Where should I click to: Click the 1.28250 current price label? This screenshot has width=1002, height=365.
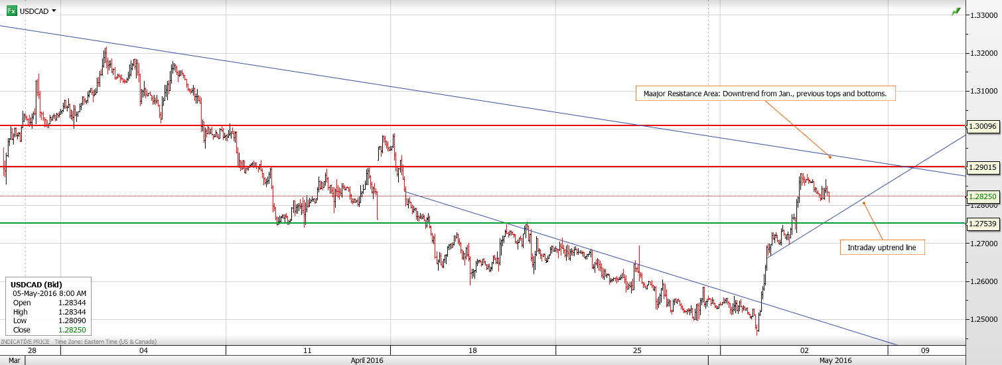[983, 196]
